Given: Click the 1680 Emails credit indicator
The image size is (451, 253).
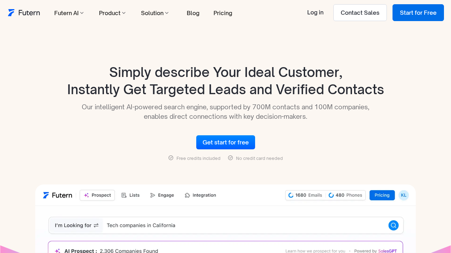Looking at the screenshot, I should (305, 195).
